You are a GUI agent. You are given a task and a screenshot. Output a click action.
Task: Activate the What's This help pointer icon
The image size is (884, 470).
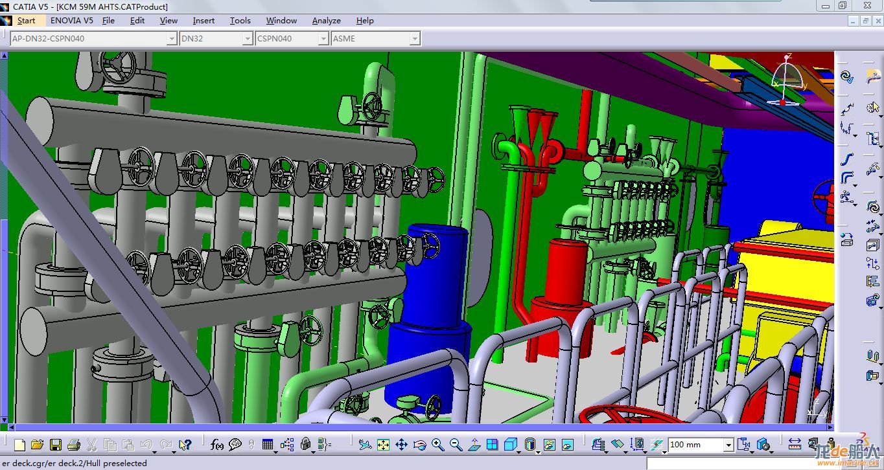[x=185, y=445]
